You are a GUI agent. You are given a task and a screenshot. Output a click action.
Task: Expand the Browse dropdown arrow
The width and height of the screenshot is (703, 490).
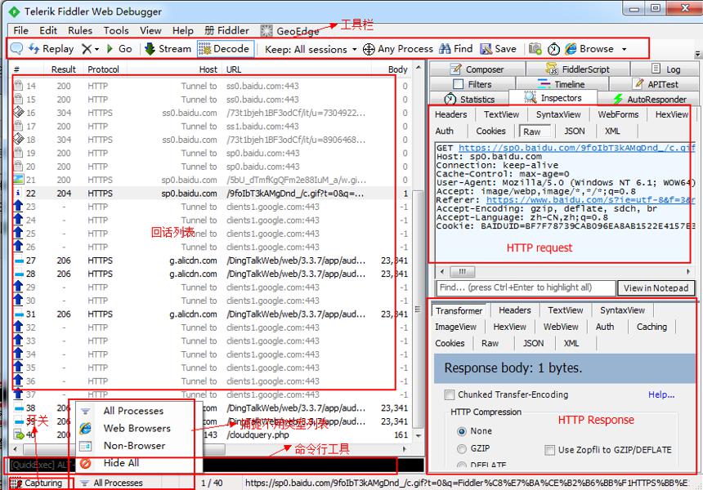(x=624, y=49)
